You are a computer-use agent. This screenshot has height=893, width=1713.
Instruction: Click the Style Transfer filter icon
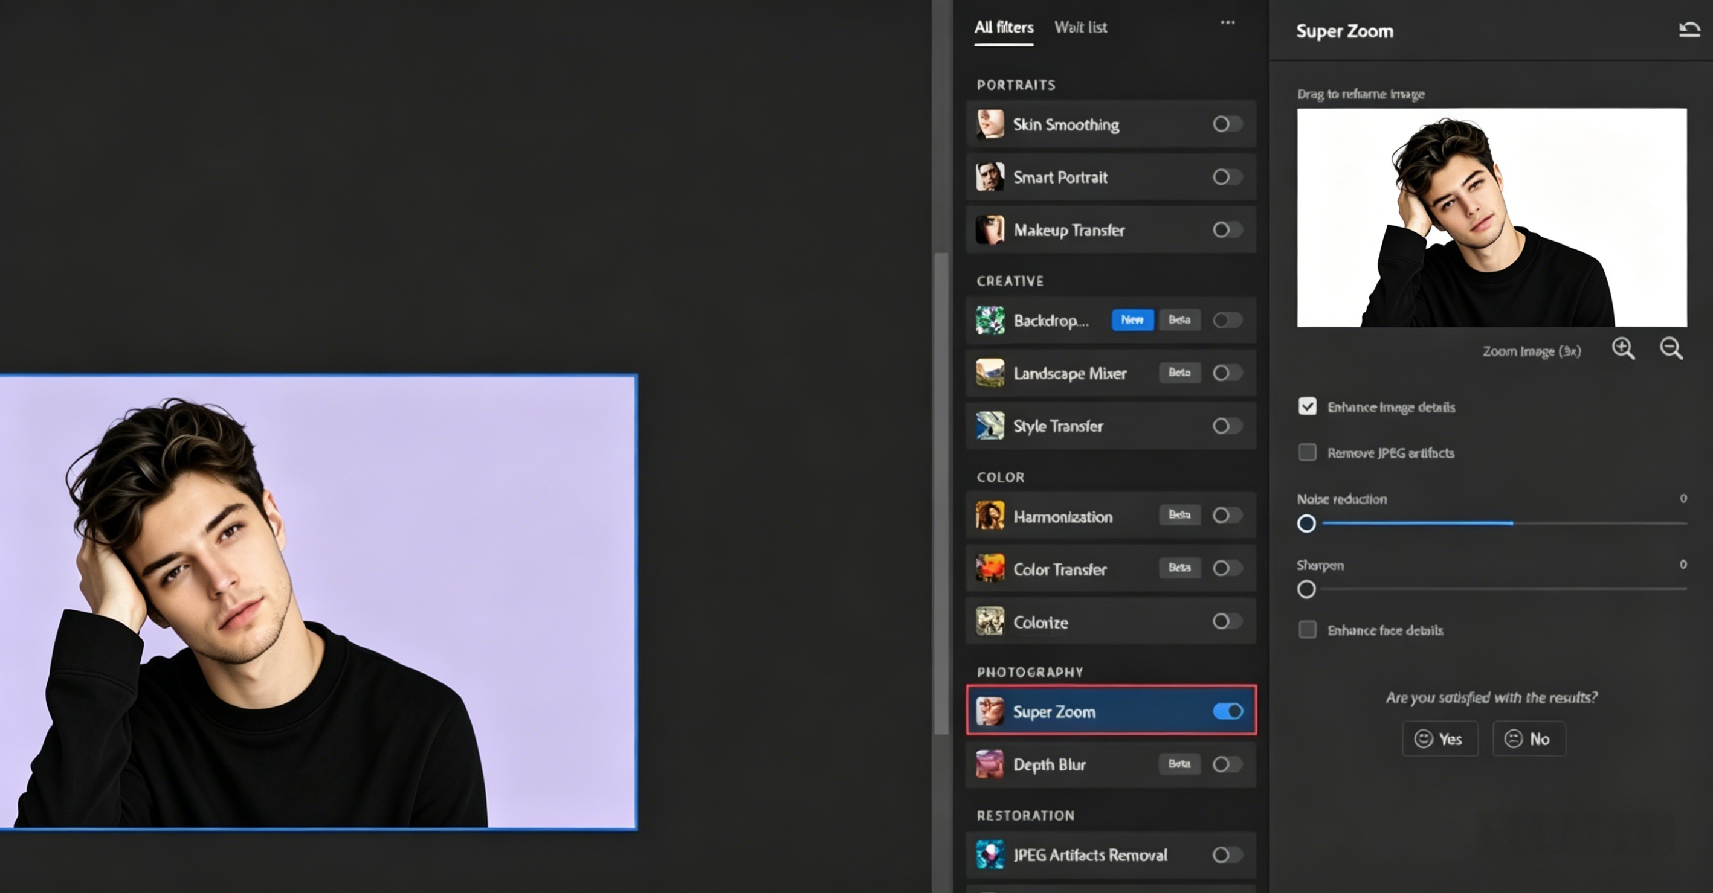(990, 426)
